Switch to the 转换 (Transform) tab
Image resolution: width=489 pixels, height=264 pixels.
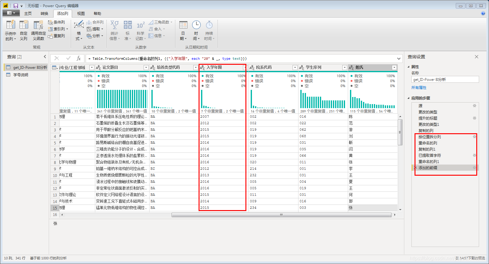pos(44,14)
